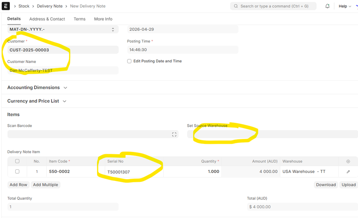Click serial number T50001307 cell
Image resolution: width=358 pixels, height=218 pixels.
tap(134, 172)
